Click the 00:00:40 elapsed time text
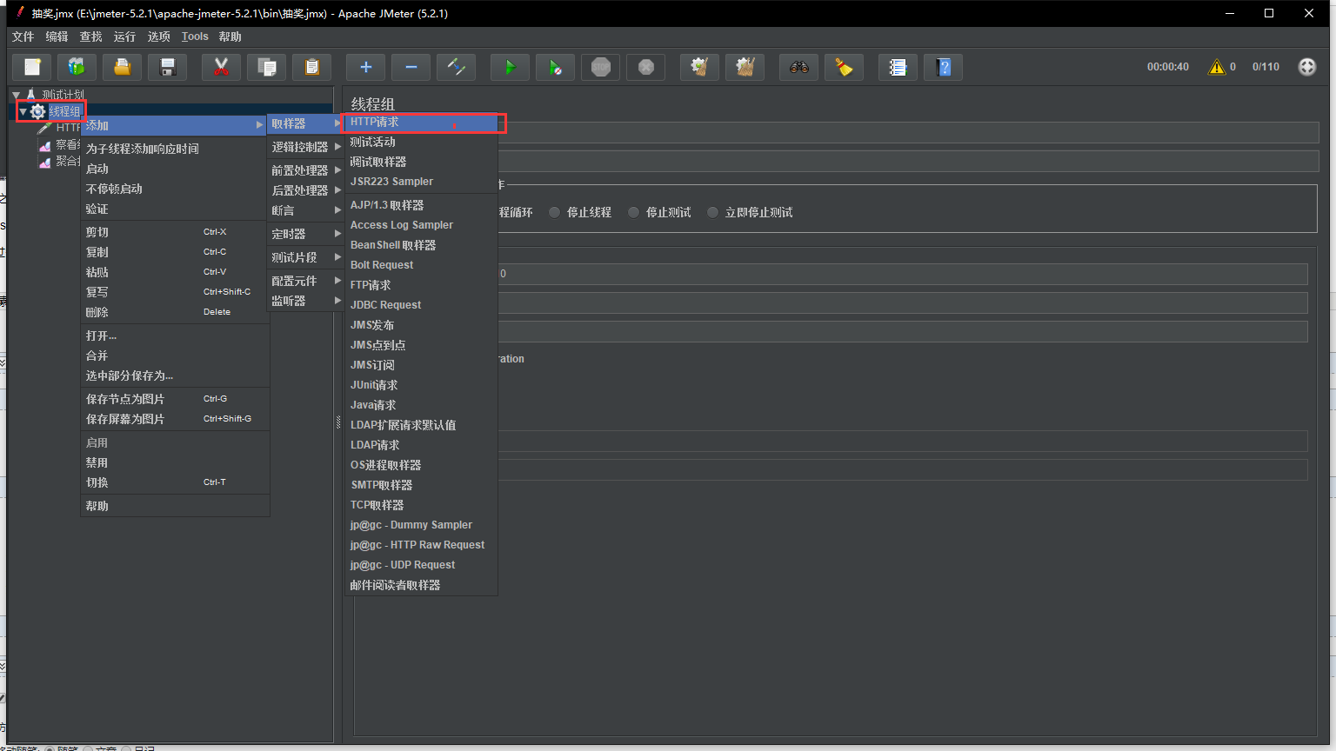The height and width of the screenshot is (751, 1336). [x=1167, y=67]
